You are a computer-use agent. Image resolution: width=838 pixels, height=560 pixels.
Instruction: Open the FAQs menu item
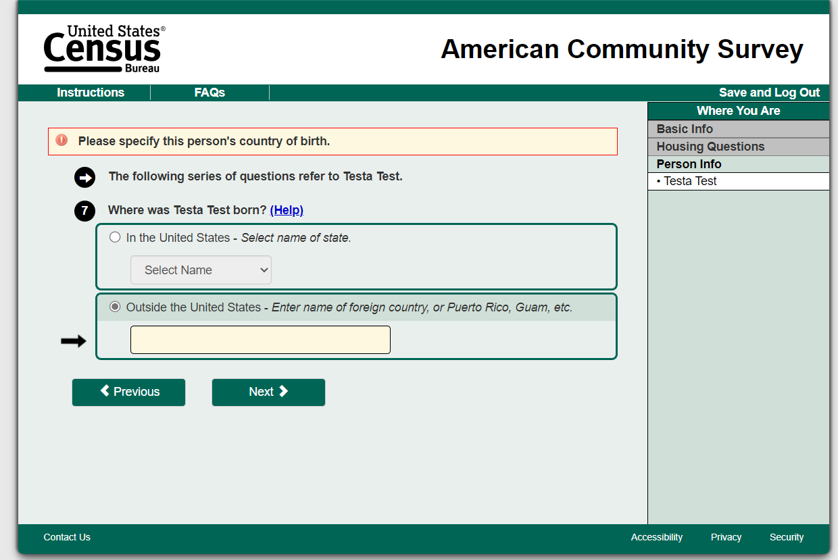209,93
